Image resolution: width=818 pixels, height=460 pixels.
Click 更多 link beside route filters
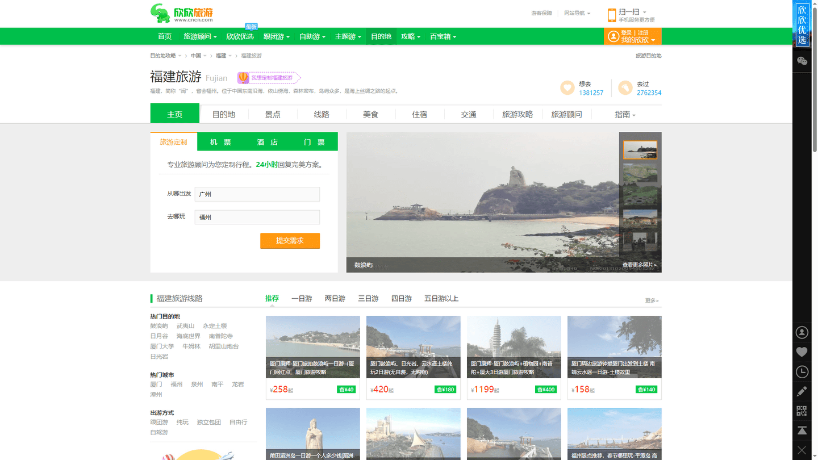point(652,300)
